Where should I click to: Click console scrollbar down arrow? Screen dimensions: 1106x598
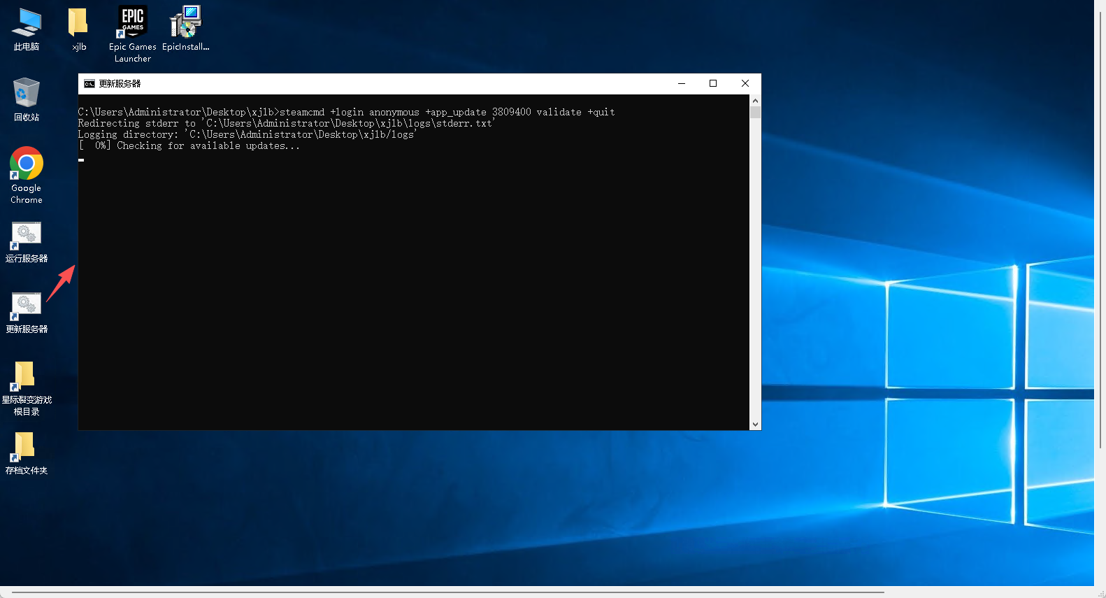pyautogui.click(x=755, y=424)
